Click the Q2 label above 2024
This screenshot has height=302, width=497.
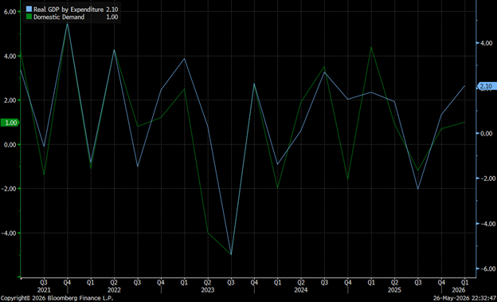tap(301, 282)
